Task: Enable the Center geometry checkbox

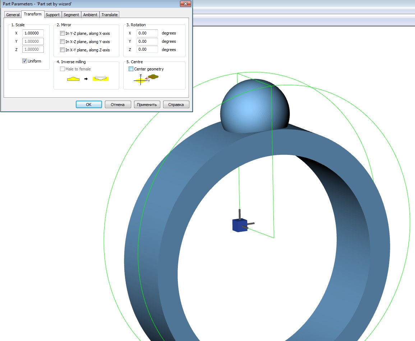Action: (x=131, y=69)
